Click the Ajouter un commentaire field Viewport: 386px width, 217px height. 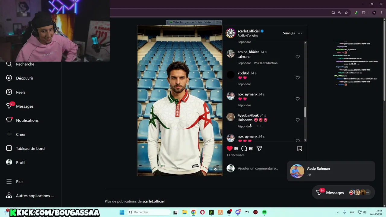258,168
